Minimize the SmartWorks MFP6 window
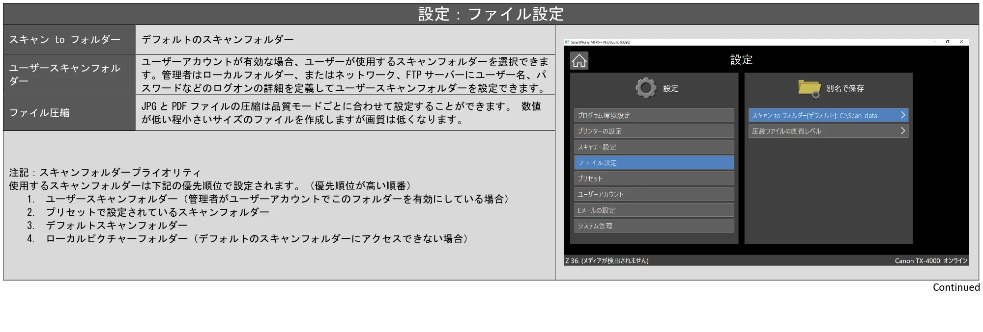This screenshot has width=983, height=332. pyautogui.click(x=934, y=42)
